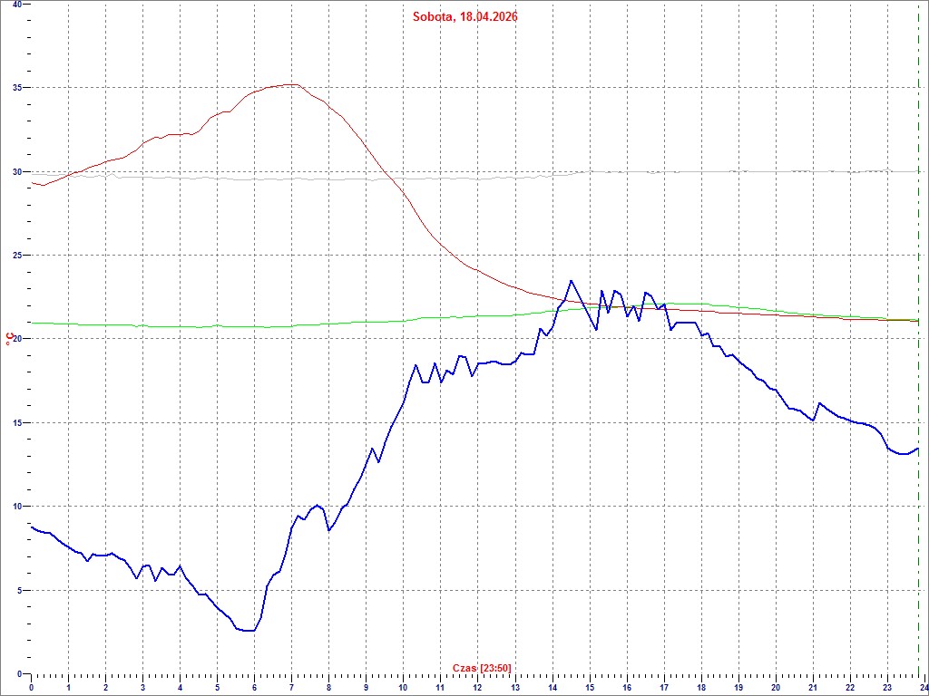
Task: Select hour 18 on the time axis
Action: [x=701, y=688]
